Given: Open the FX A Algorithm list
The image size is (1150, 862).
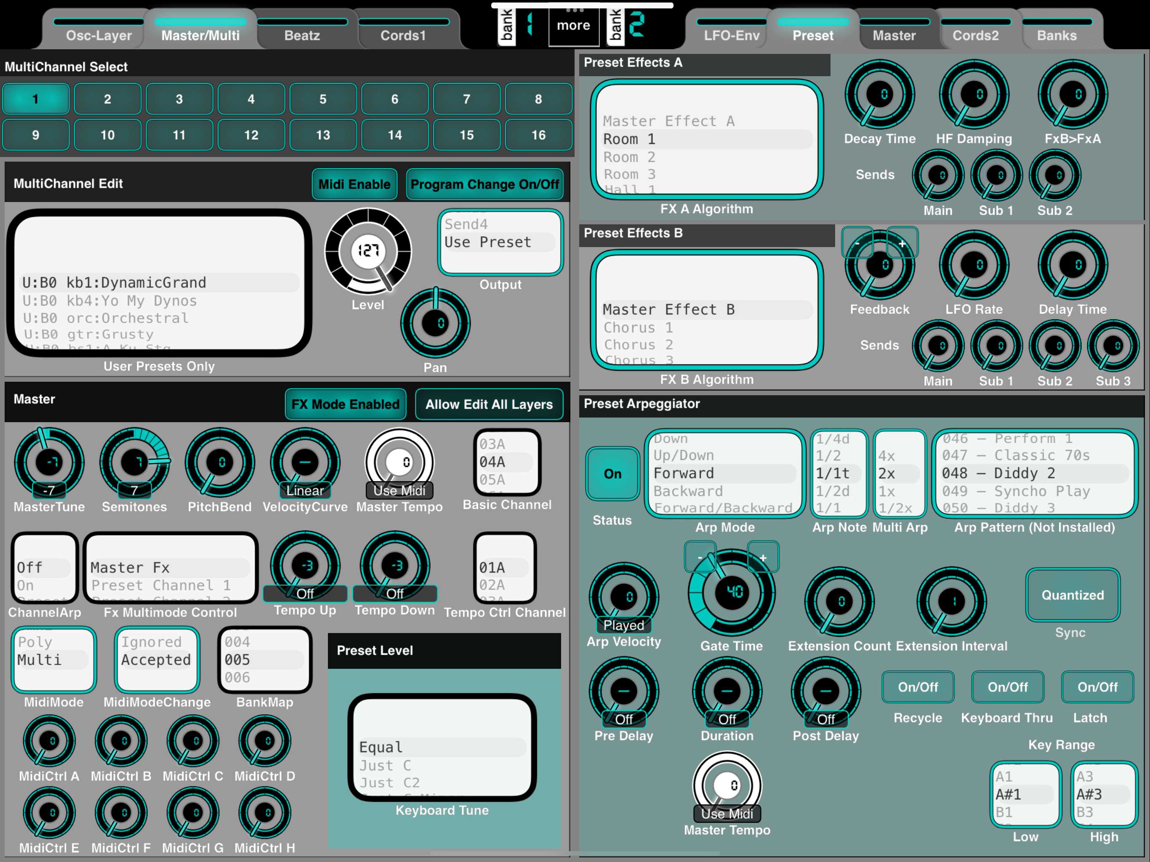Looking at the screenshot, I should pos(706,139).
